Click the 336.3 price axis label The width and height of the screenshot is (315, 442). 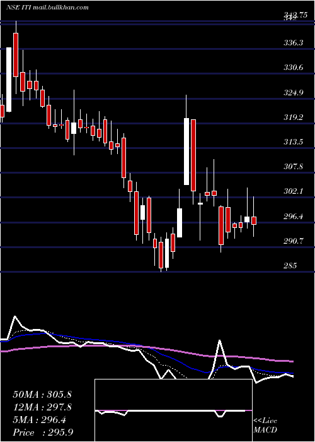point(293,43)
